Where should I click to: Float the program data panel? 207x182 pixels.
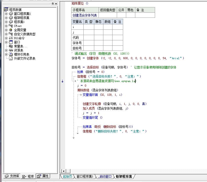click(53, 4)
